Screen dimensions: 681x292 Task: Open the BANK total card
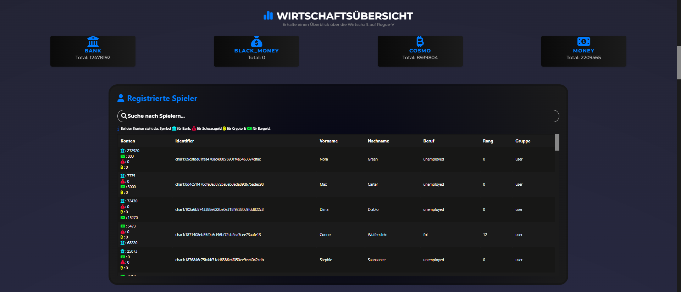click(x=93, y=51)
